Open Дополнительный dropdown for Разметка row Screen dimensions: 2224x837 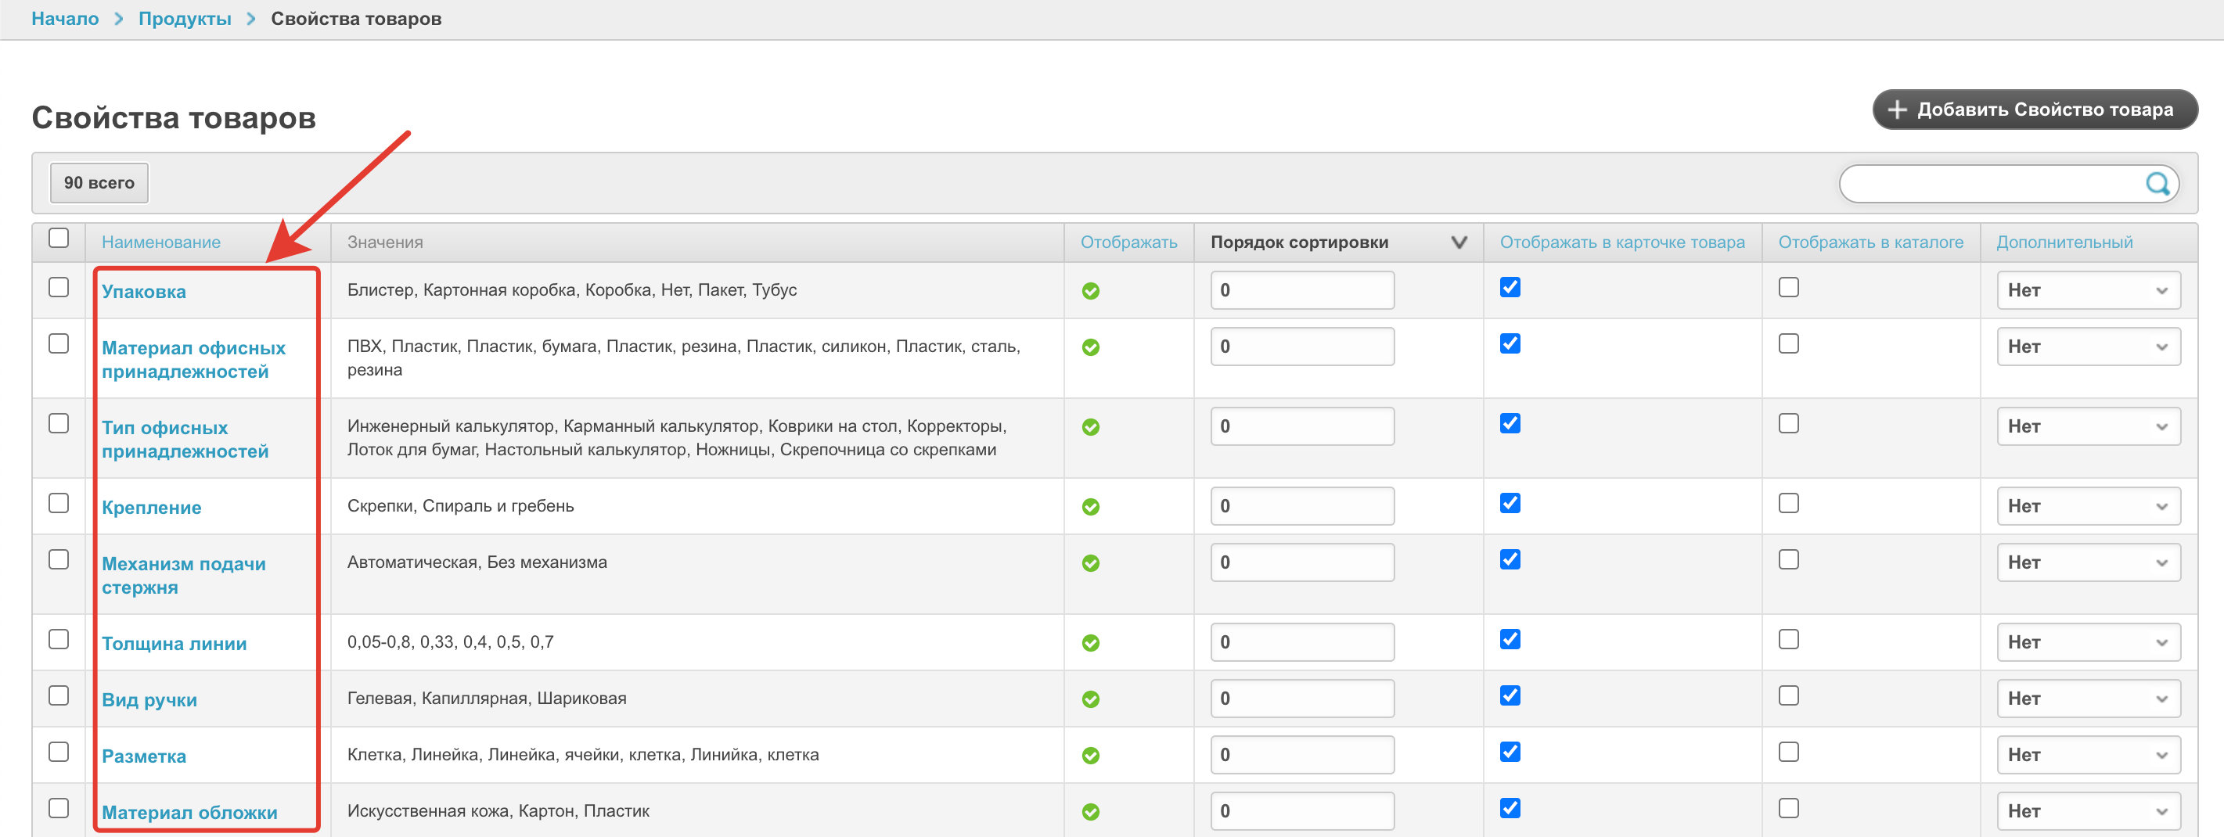(2088, 754)
